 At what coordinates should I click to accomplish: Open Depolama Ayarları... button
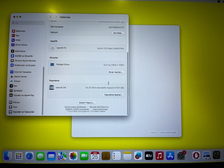(114, 94)
